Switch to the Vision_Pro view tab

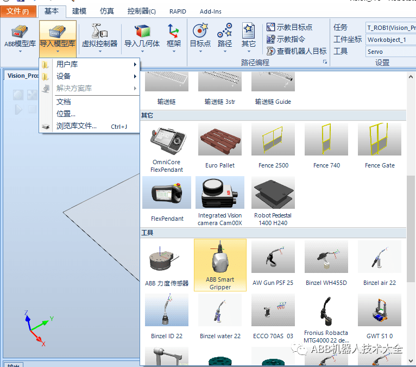pos(22,76)
